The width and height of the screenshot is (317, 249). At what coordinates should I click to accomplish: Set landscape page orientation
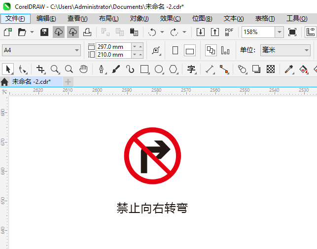(x=190, y=50)
